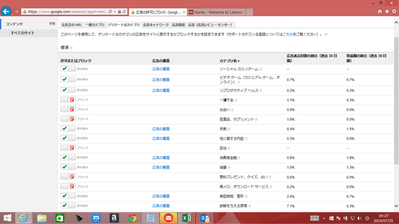Open 広告の審査 link for 美容施術、整形
399x224 pixels.
[x=161, y=197]
